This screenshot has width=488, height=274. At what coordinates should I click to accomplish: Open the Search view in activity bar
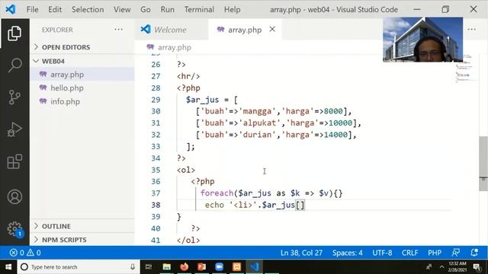click(14, 65)
